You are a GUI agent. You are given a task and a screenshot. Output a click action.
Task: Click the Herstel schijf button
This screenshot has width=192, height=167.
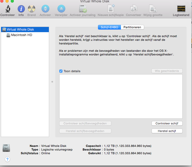[x=167, y=131]
